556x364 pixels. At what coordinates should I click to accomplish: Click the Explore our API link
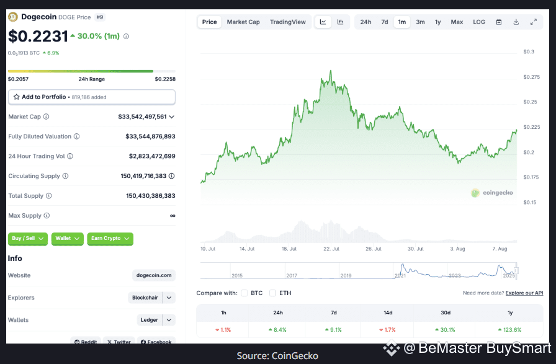pos(524,293)
